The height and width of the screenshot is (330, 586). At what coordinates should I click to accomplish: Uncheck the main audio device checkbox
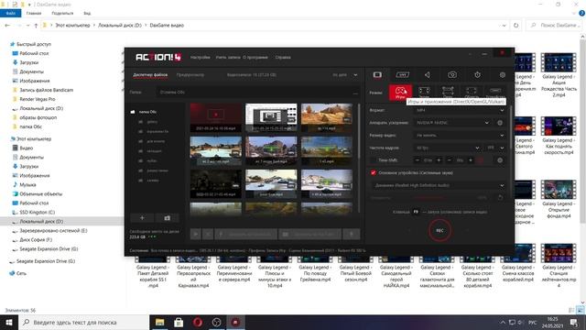click(x=373, y=172)
